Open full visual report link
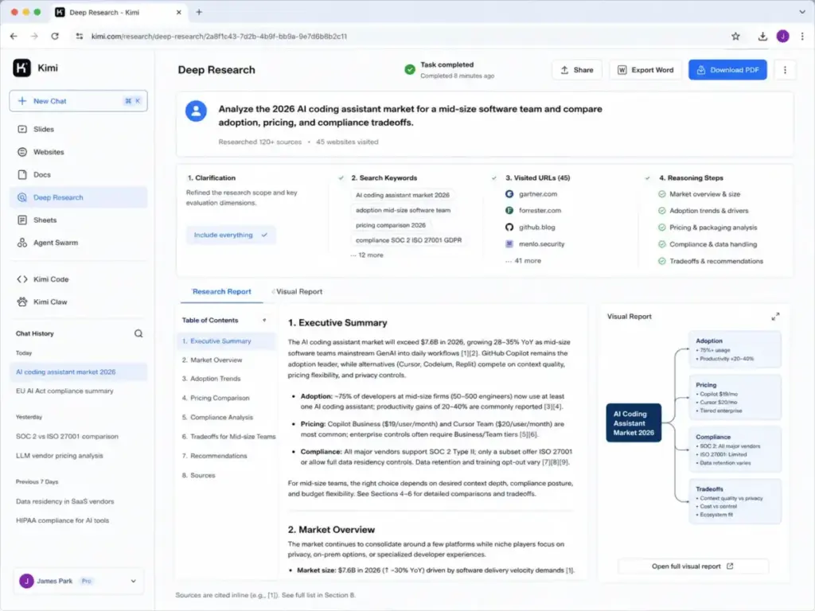The width and height of the screenshot is (815, 611). click(x=693, y=566)
